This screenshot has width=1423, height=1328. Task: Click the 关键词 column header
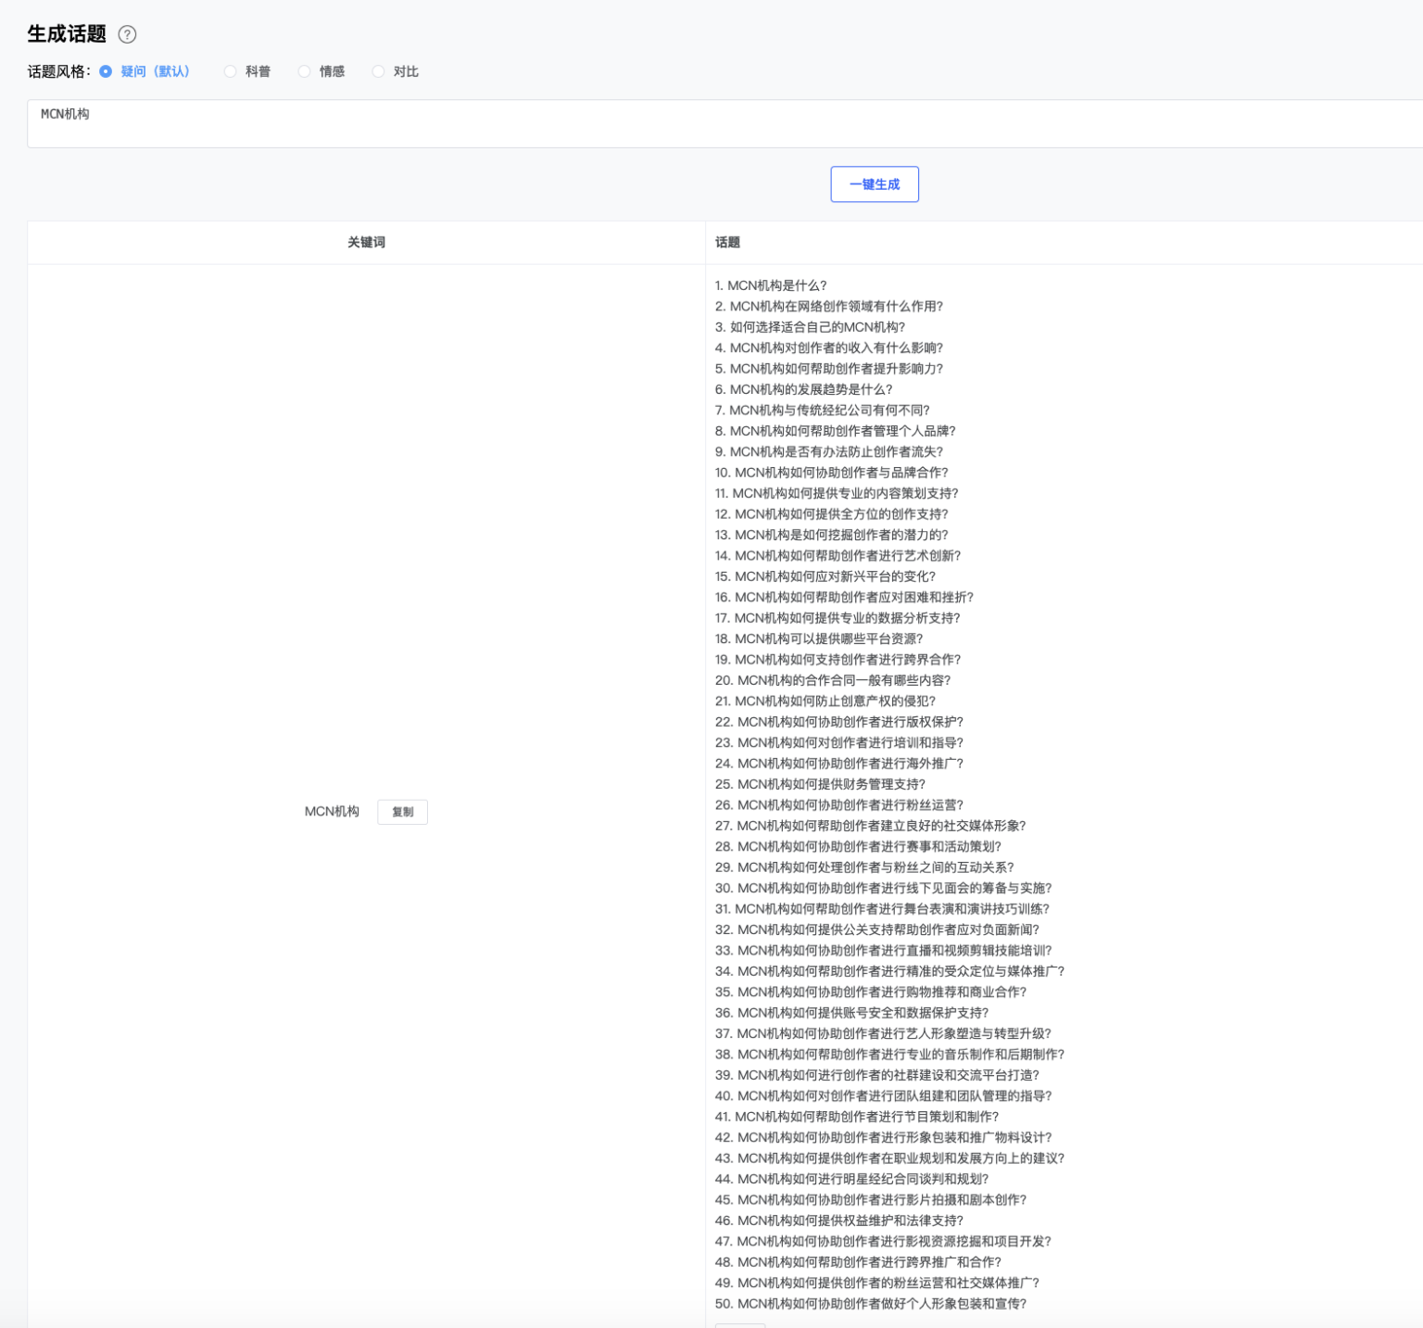(366, 242)
